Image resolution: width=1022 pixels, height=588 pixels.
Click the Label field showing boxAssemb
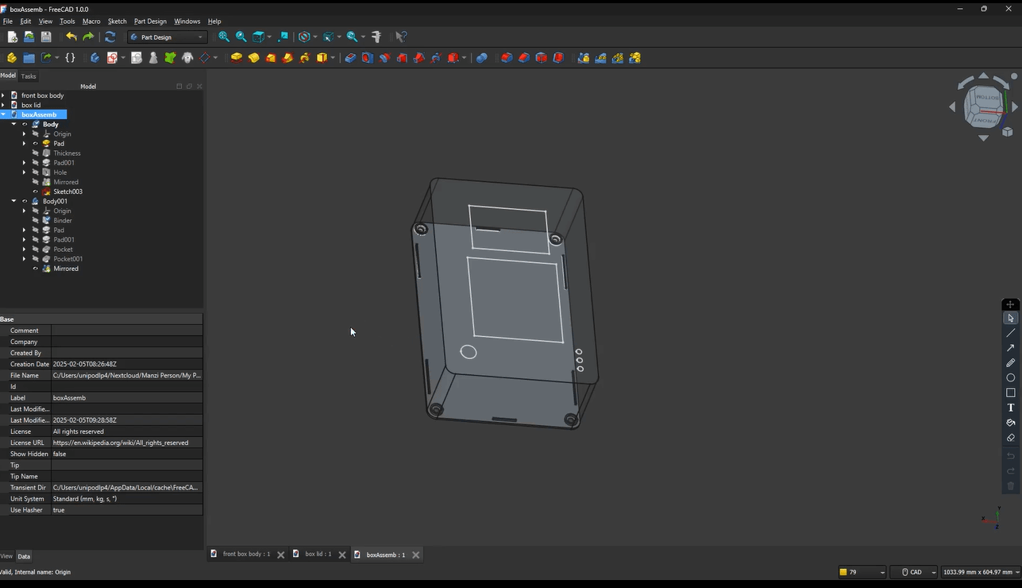[127, 398]
